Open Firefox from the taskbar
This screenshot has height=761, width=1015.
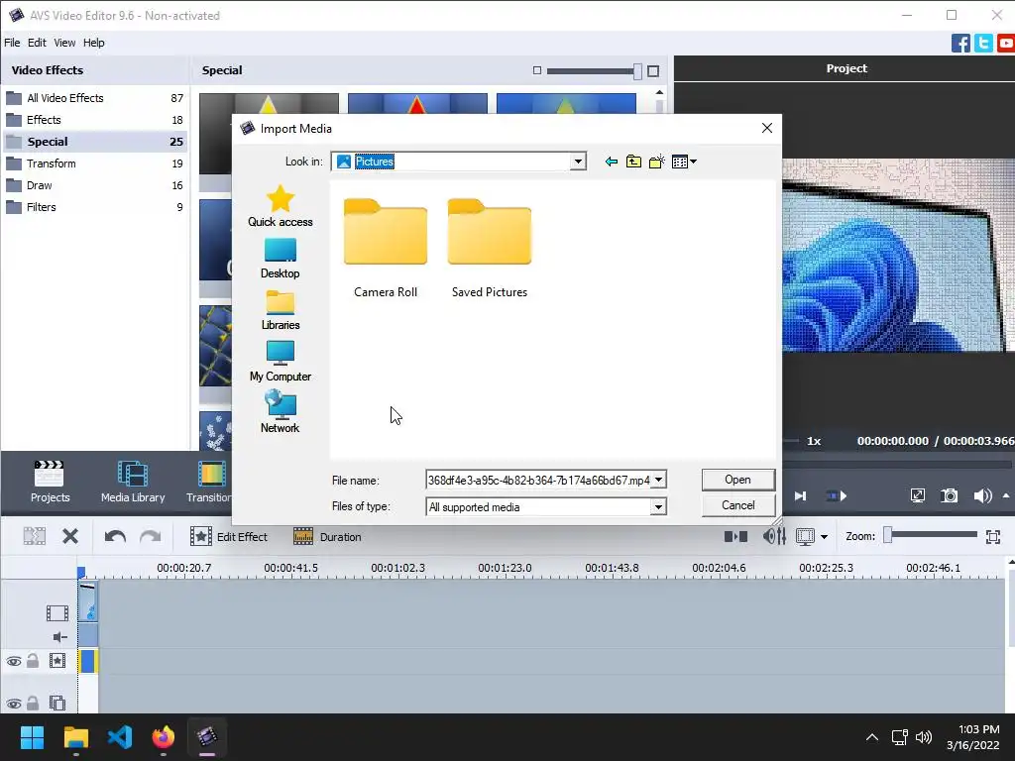click(x=164, y=737)
